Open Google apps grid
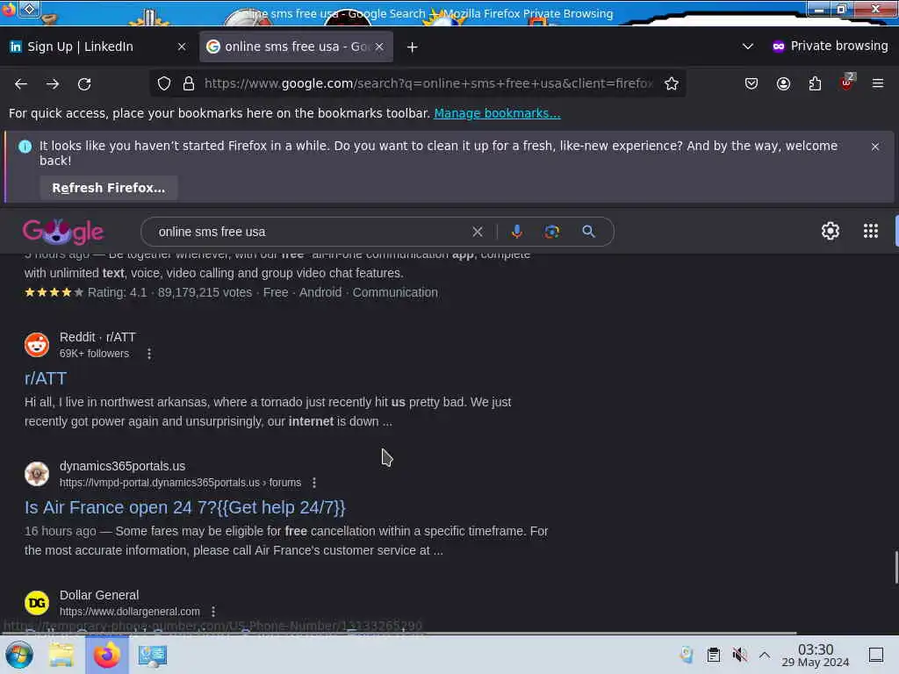Image resolution: width=899 pixels, height=674 pixels. [870, 231]
